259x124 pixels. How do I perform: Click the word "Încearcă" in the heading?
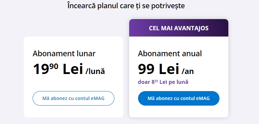click(x=81, y=6)
